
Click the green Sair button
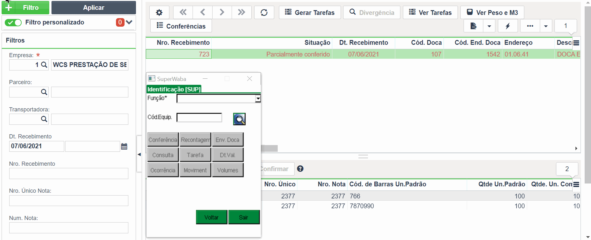pyautogui.click(x=244, y=217)
